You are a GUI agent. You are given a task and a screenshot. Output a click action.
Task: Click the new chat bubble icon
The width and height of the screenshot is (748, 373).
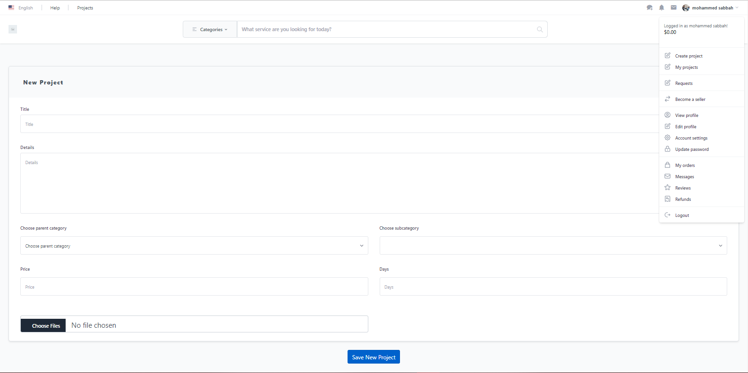click(649, 8)
